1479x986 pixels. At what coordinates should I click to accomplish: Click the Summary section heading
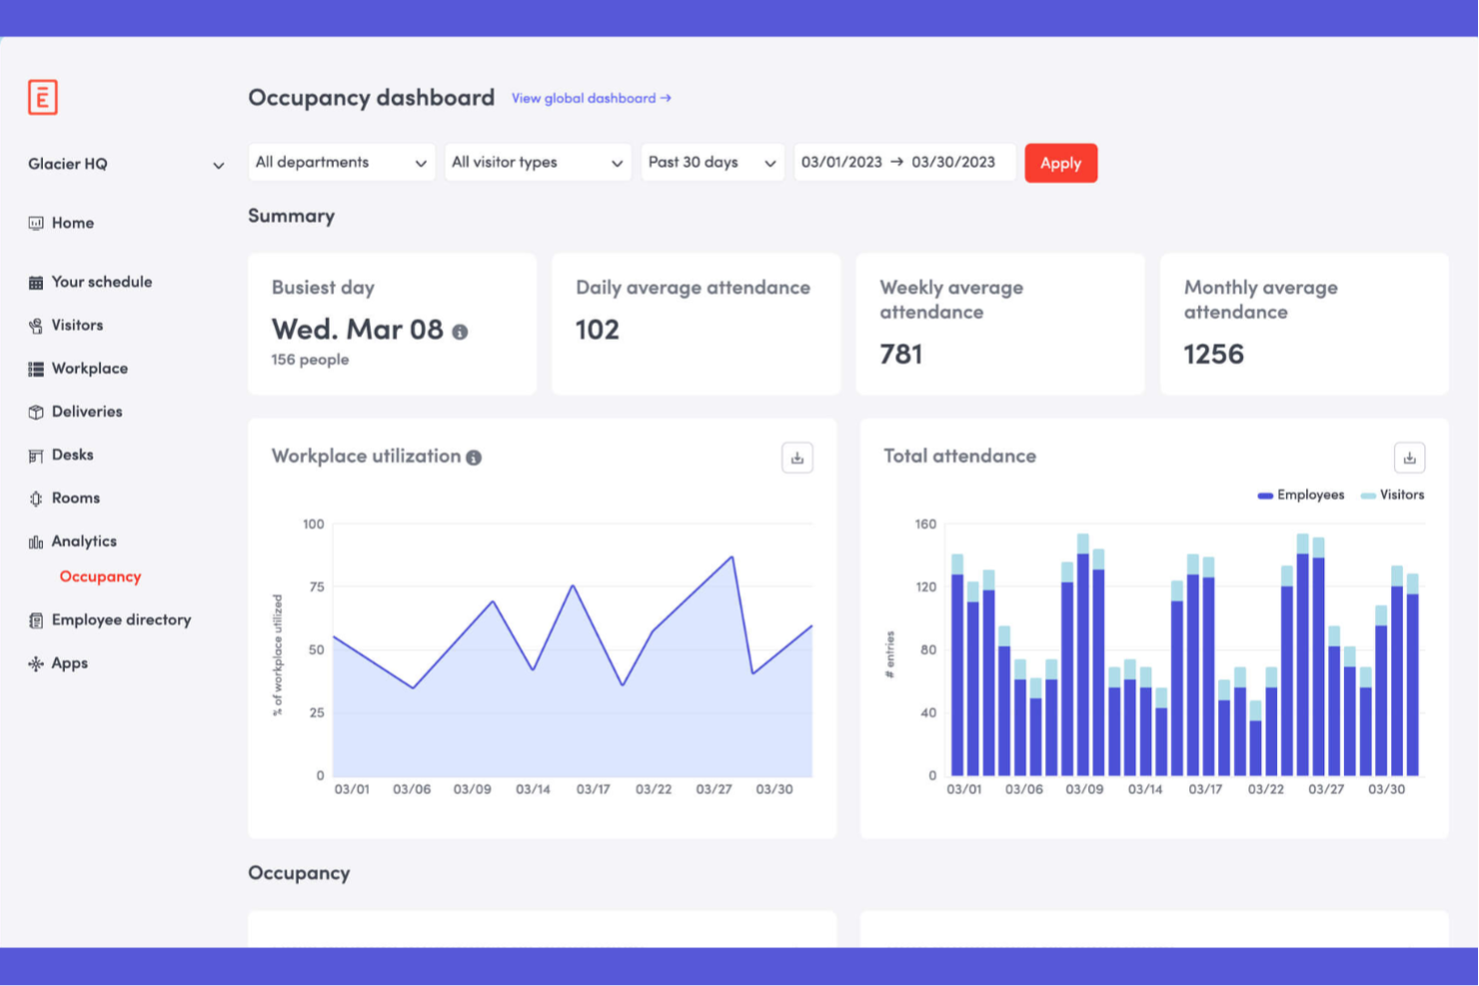[x=291, y=217]
